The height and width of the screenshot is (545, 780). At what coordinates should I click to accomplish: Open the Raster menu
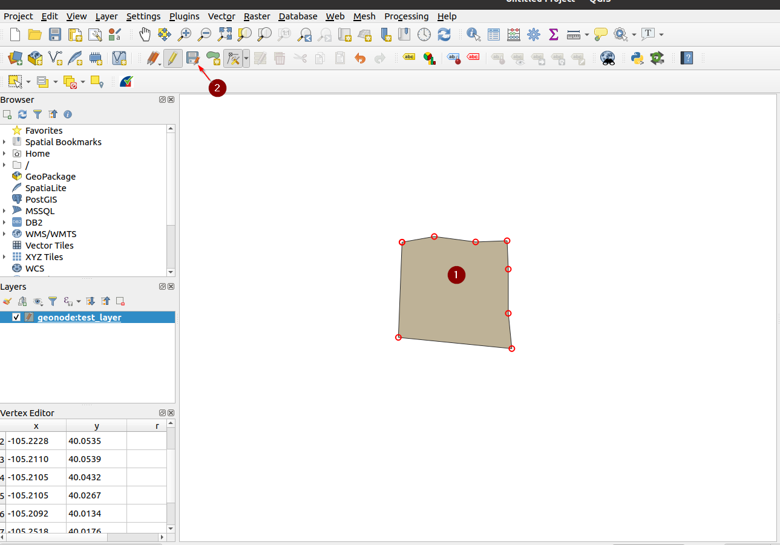pos(257,16)
